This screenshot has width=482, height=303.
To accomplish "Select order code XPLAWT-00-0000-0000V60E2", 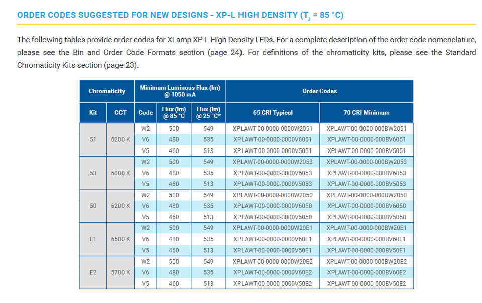I will coord(273,272).
